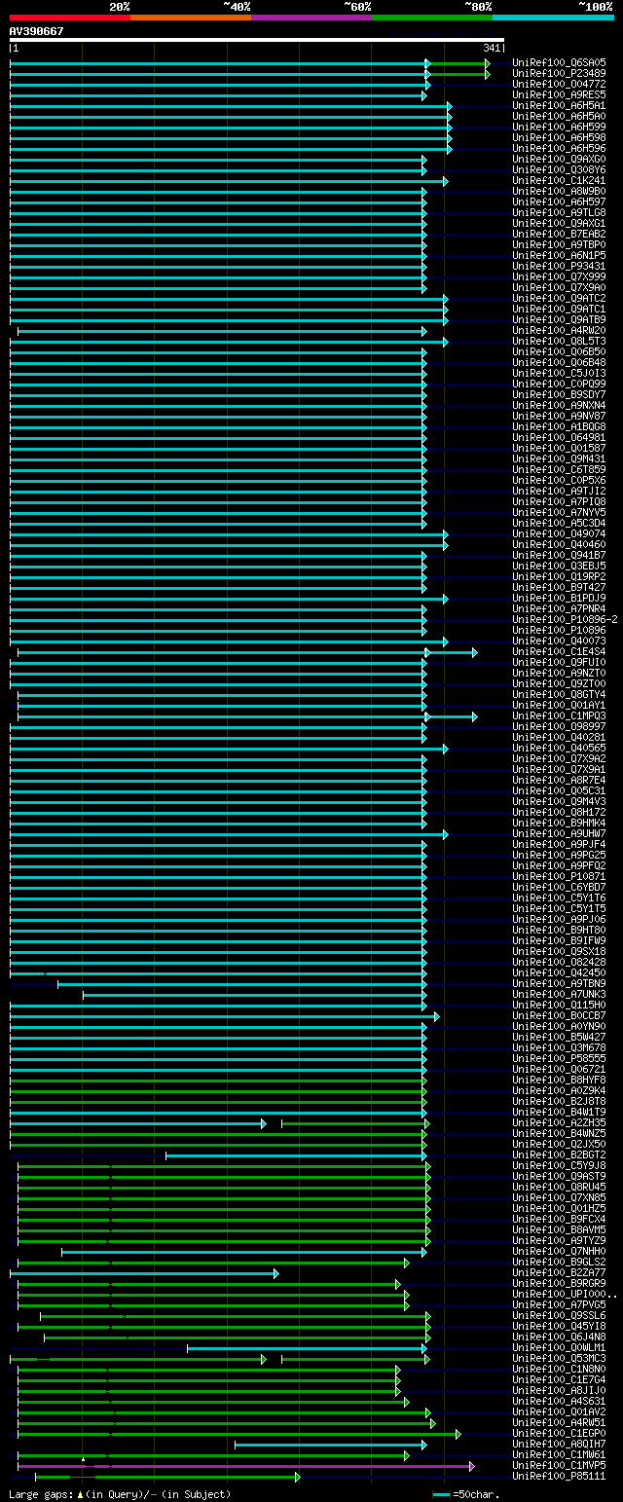The height and width of the screenshot is (1502, 623).
Task: Select the UniRef100_Q42450 label
Action: click(559, 972)
